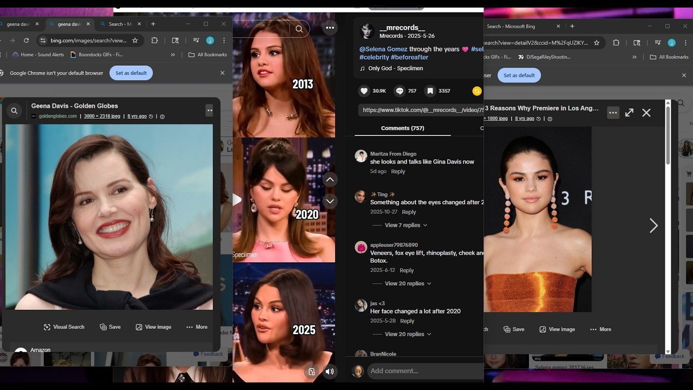693x390 pixels.
Task: Open More menu under Geena Davis image
Action: tap(197, 327)
